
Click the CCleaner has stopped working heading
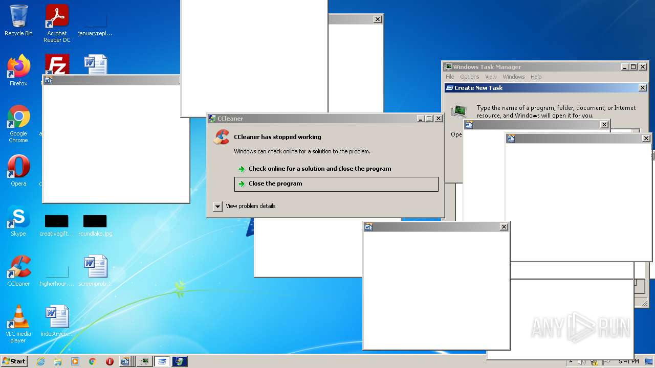[x=277, y=137]
